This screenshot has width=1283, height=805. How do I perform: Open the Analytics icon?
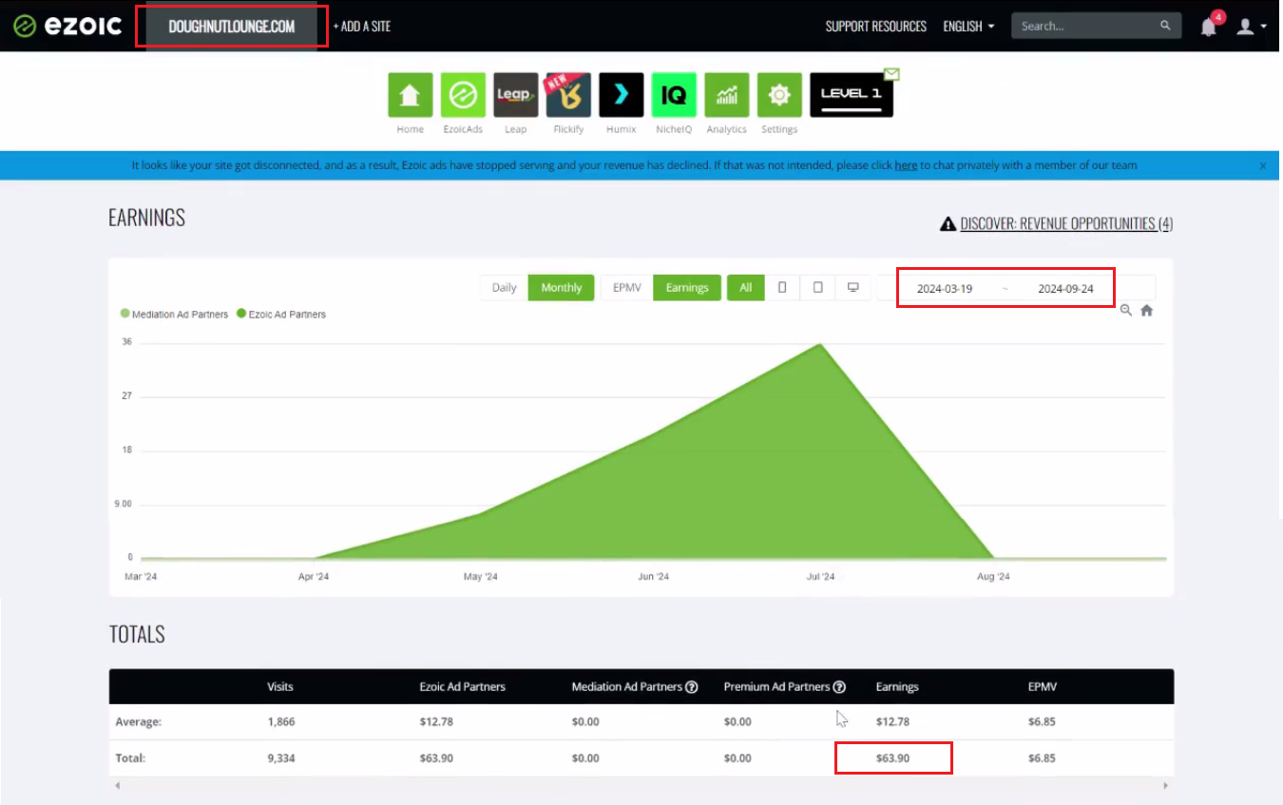pyautogui.click(x=727, y=95)
